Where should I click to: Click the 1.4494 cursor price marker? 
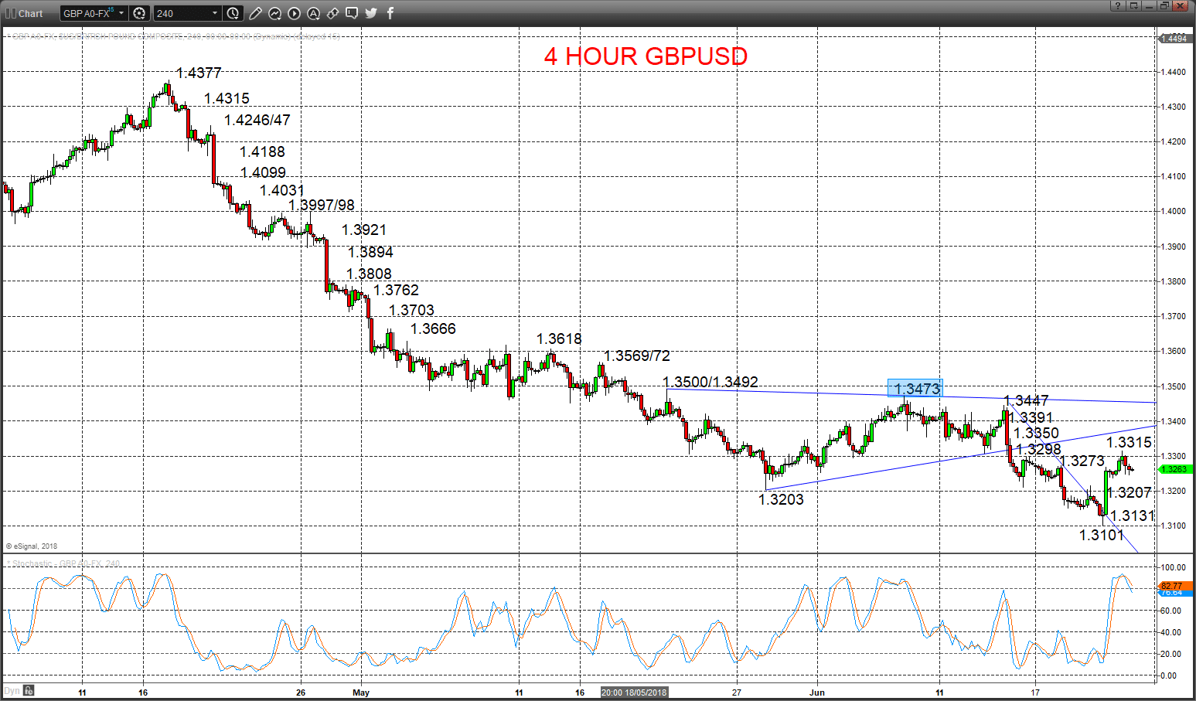click(x=1174, y=38)
